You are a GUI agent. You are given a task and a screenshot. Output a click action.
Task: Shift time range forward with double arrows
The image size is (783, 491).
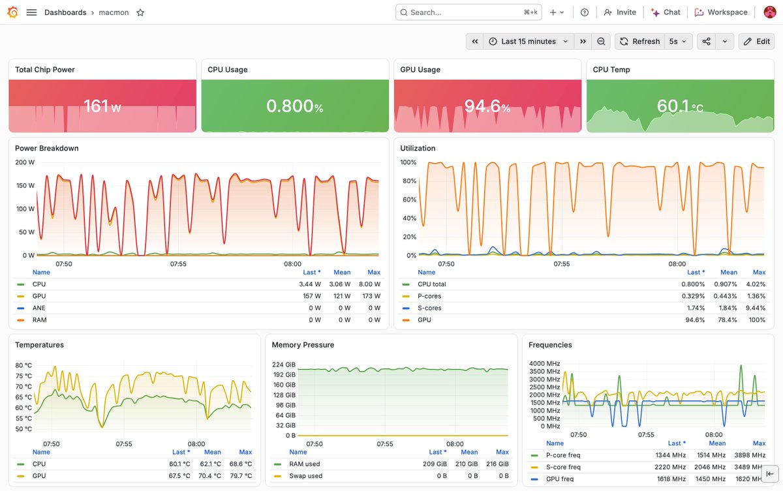coord(583,41)
